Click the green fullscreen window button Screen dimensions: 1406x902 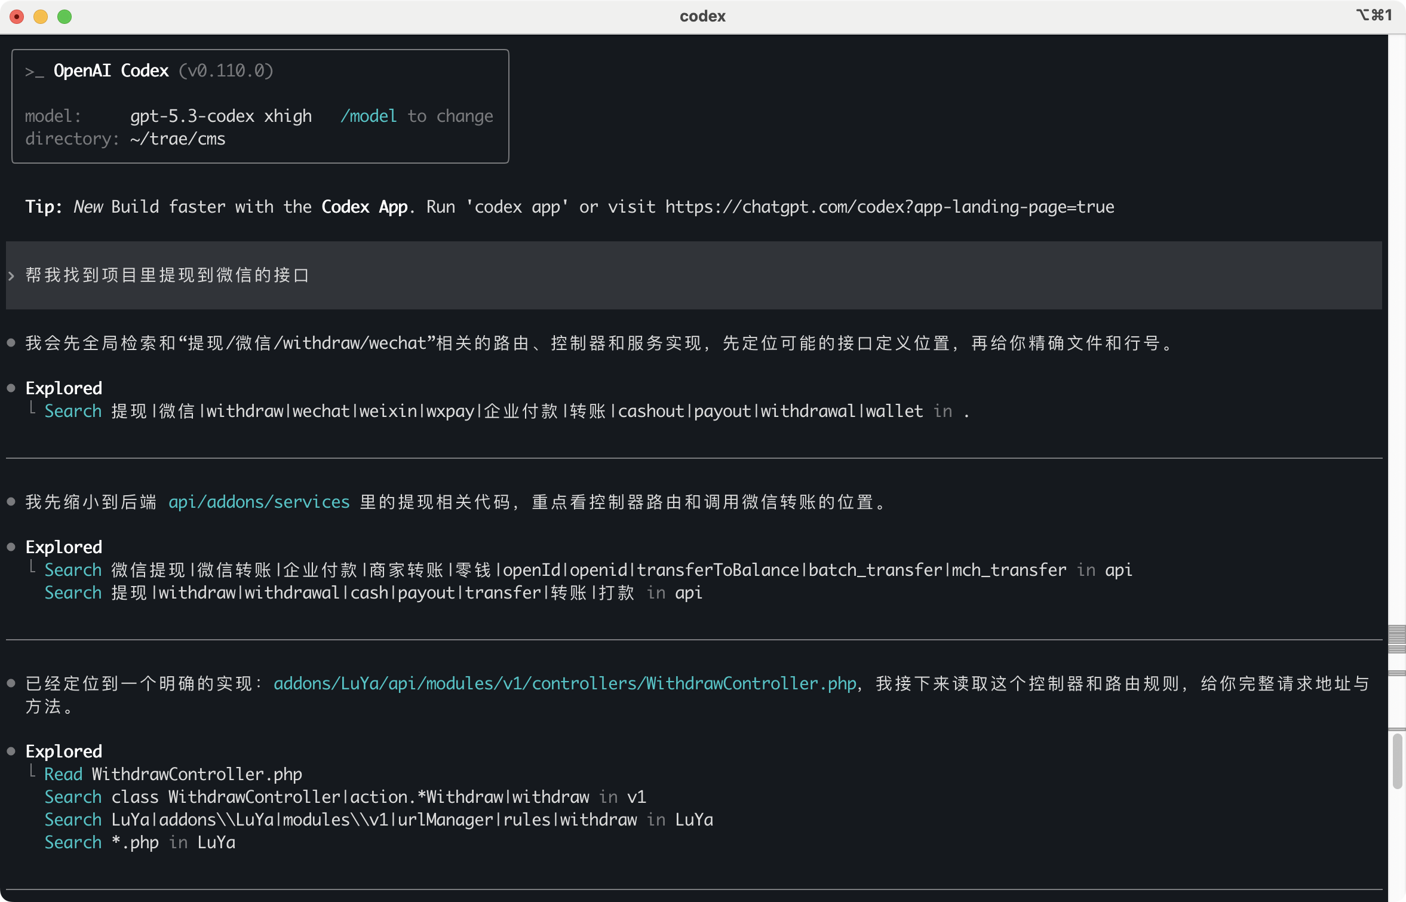tap(65, 17)
